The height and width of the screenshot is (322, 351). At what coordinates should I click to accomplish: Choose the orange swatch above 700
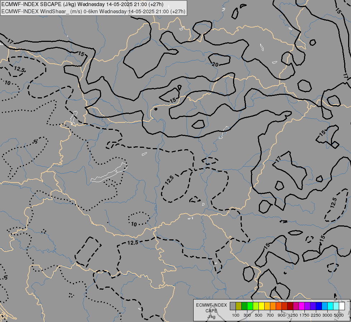pyautogui.click(x=273, y=306)
